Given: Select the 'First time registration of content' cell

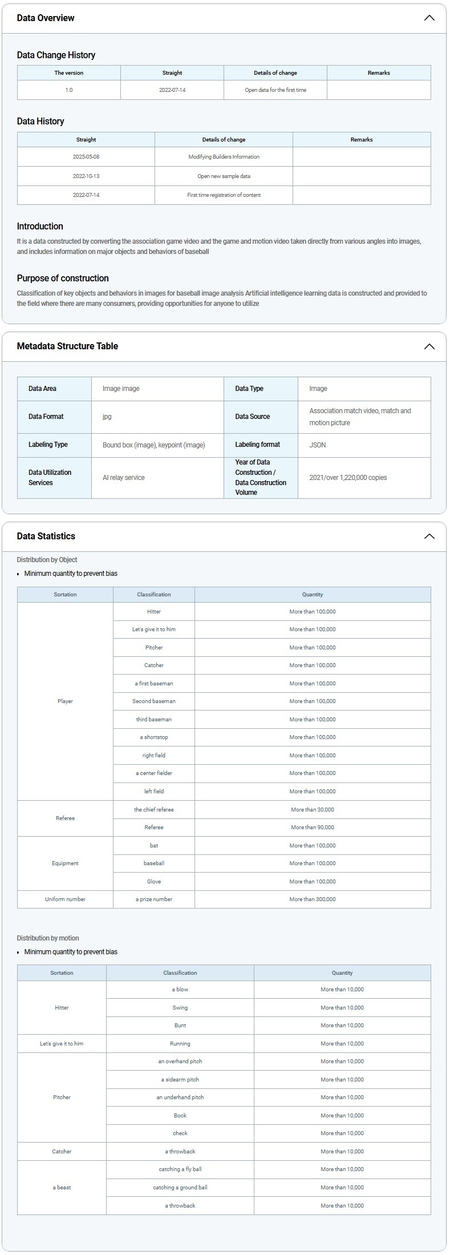Looking at the screenshot, I should coord(224,195).
